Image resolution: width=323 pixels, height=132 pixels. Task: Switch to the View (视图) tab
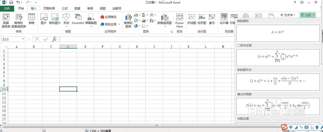pyautogui.click(x=103, y=8)
